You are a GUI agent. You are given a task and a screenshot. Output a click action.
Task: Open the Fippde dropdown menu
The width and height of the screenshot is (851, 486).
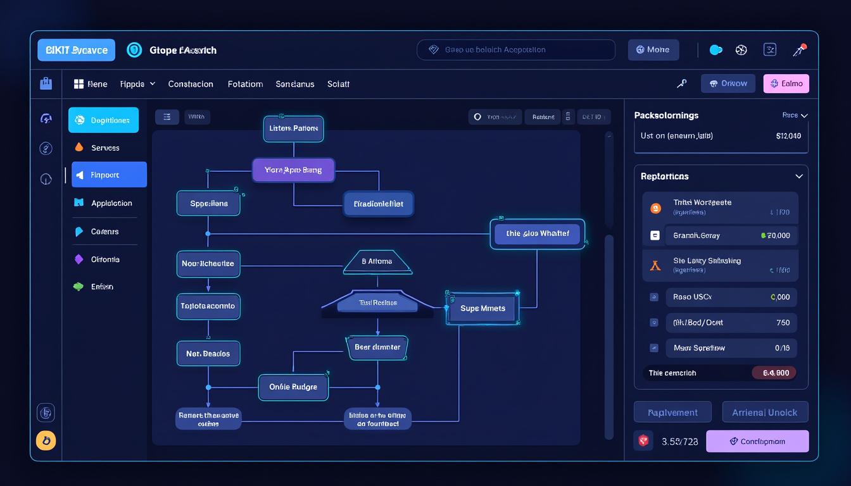click(137, 84)
